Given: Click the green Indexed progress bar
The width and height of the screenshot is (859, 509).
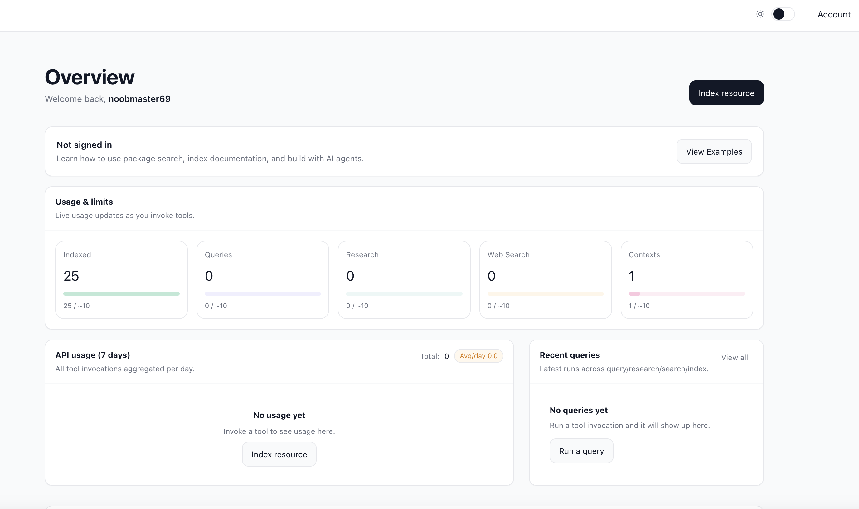Looking at the screenshot, I should click(121, 293).
